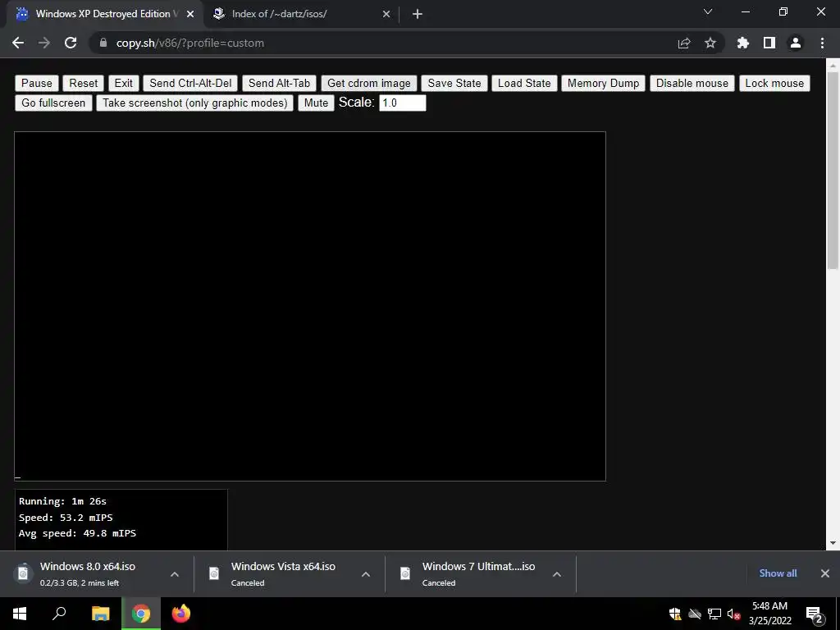This screenshot has height=630, width=840.
Task: Expand Windows Vista x64.iso download options
Action: click(366, 574)
